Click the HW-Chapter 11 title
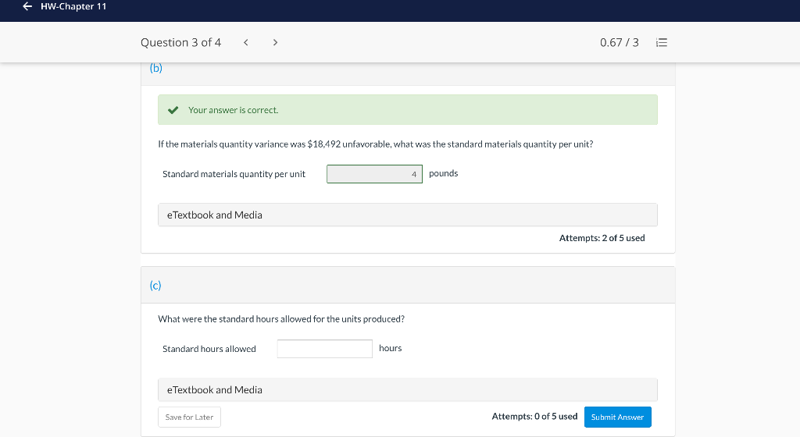800x437 pixels. click(73, 6)
